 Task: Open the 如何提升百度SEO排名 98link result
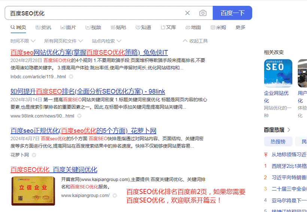tap(88, 91)
